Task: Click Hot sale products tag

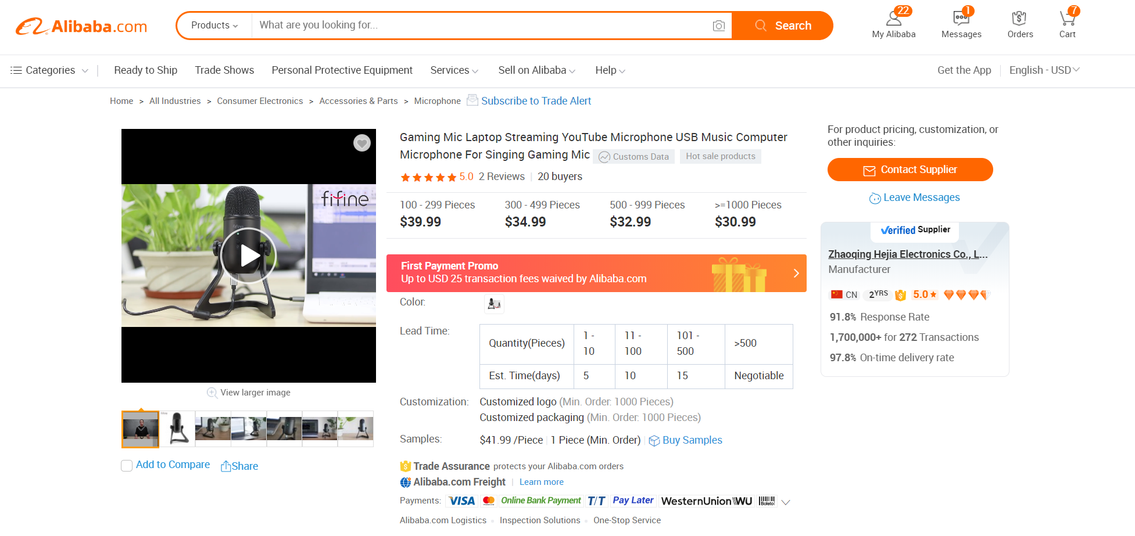Action: coord(721,156)
